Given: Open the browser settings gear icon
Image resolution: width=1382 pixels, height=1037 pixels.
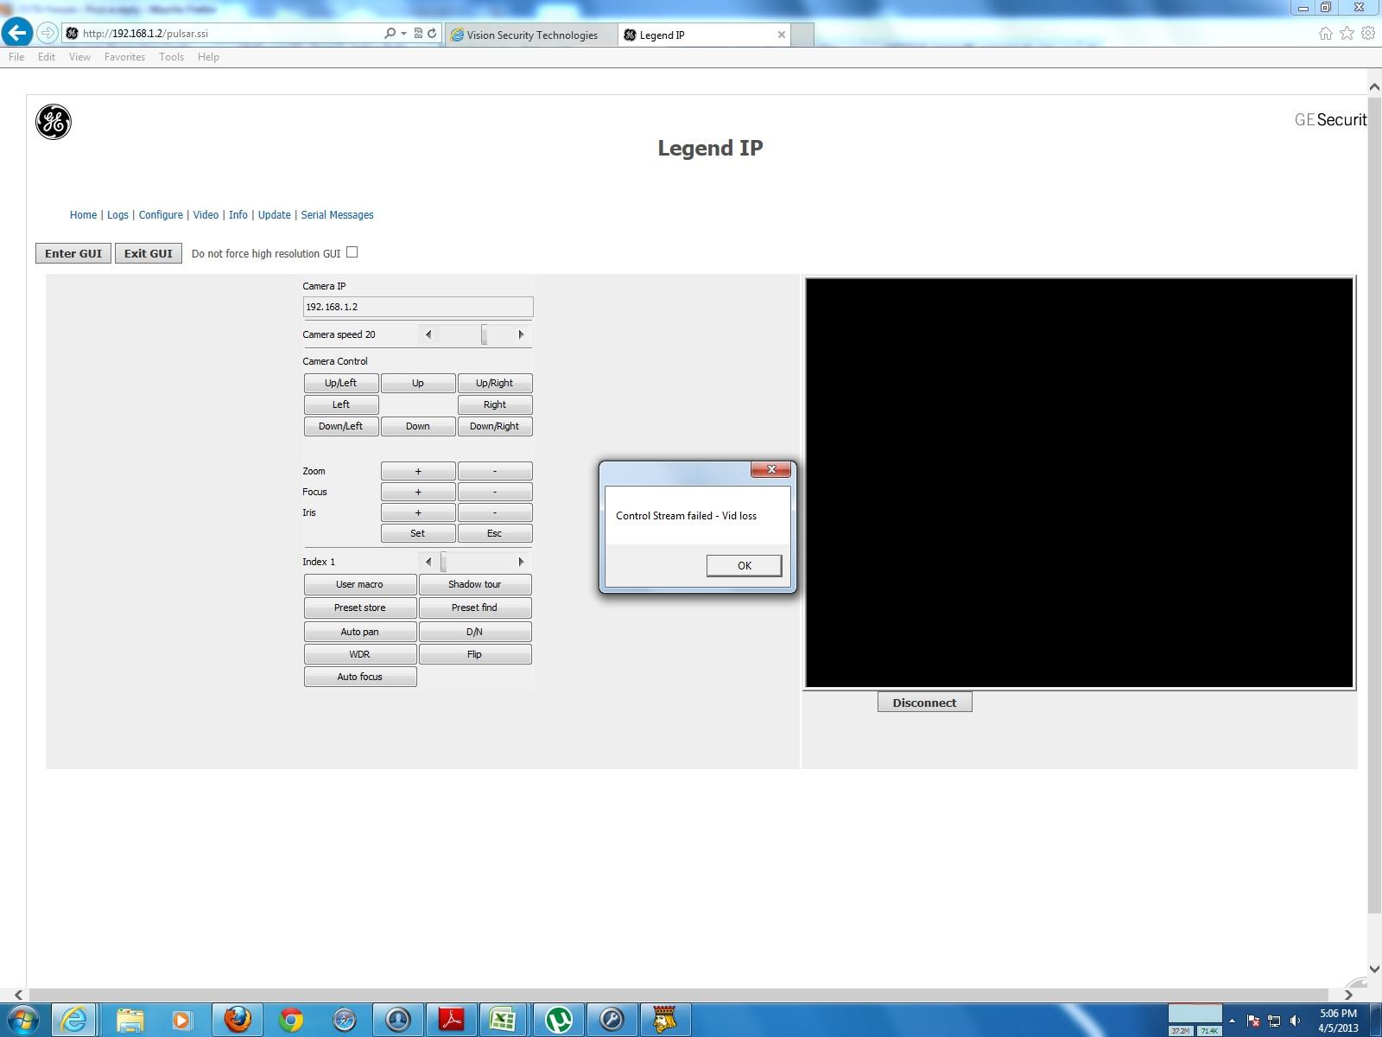Looking at the screenshot, I should [x=1368, y=34].
